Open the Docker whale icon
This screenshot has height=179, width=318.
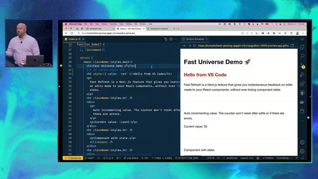[302, 102]
